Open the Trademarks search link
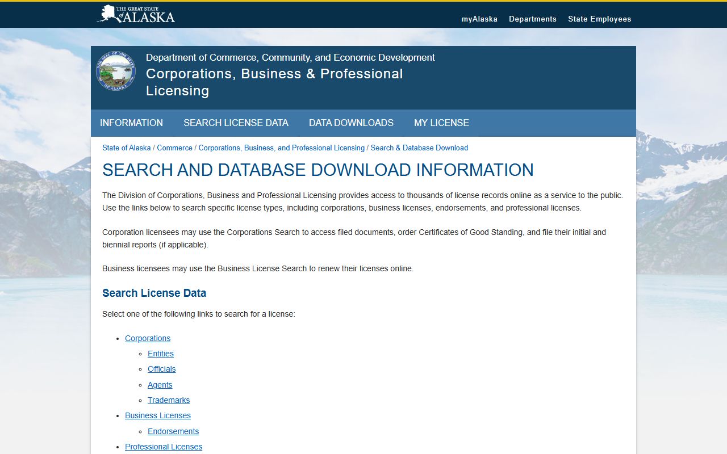Screen dimensions: 727x454 pyautogui.click(x=169, y=400)
